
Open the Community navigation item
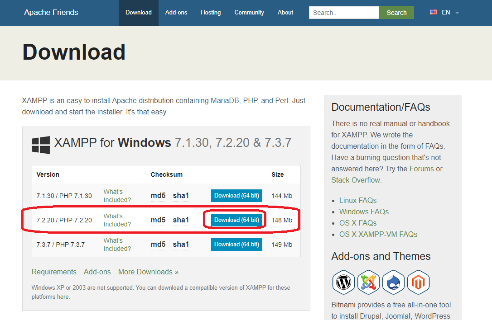point(249,13)
